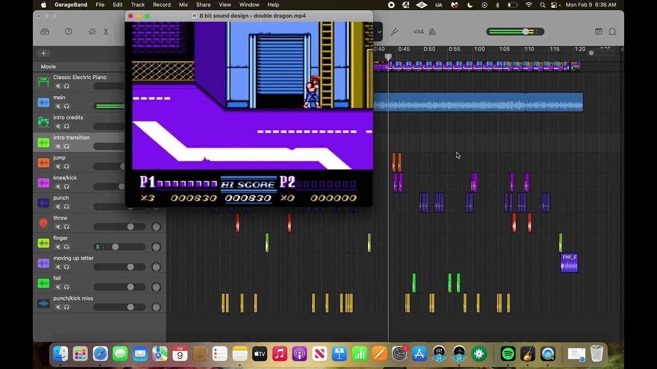Viewport: 657px width, 369px height.
Task: Select punch/kick miss track icon
Action: (x=44, y=303)
